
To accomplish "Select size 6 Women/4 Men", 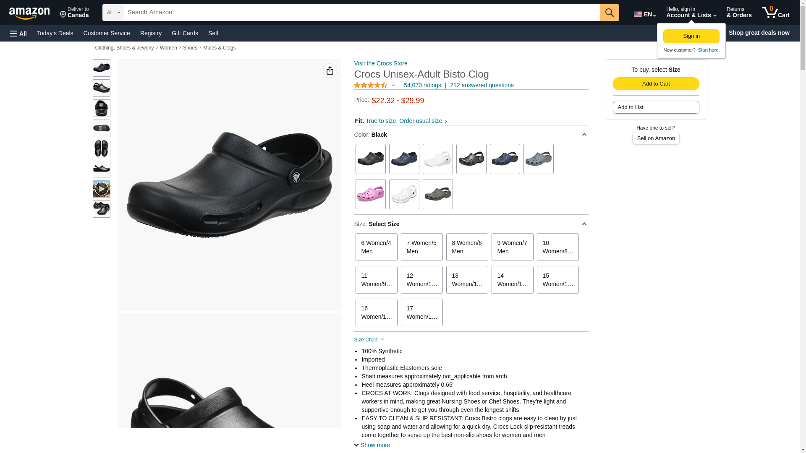I will coord(377,247).
